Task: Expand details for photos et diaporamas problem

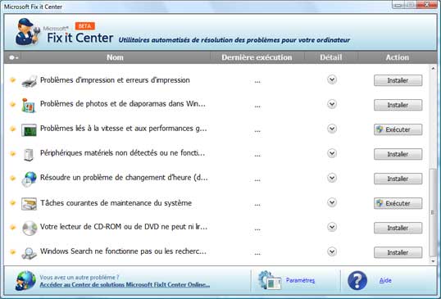Action: pyautogui.click(x=332, y=104)
